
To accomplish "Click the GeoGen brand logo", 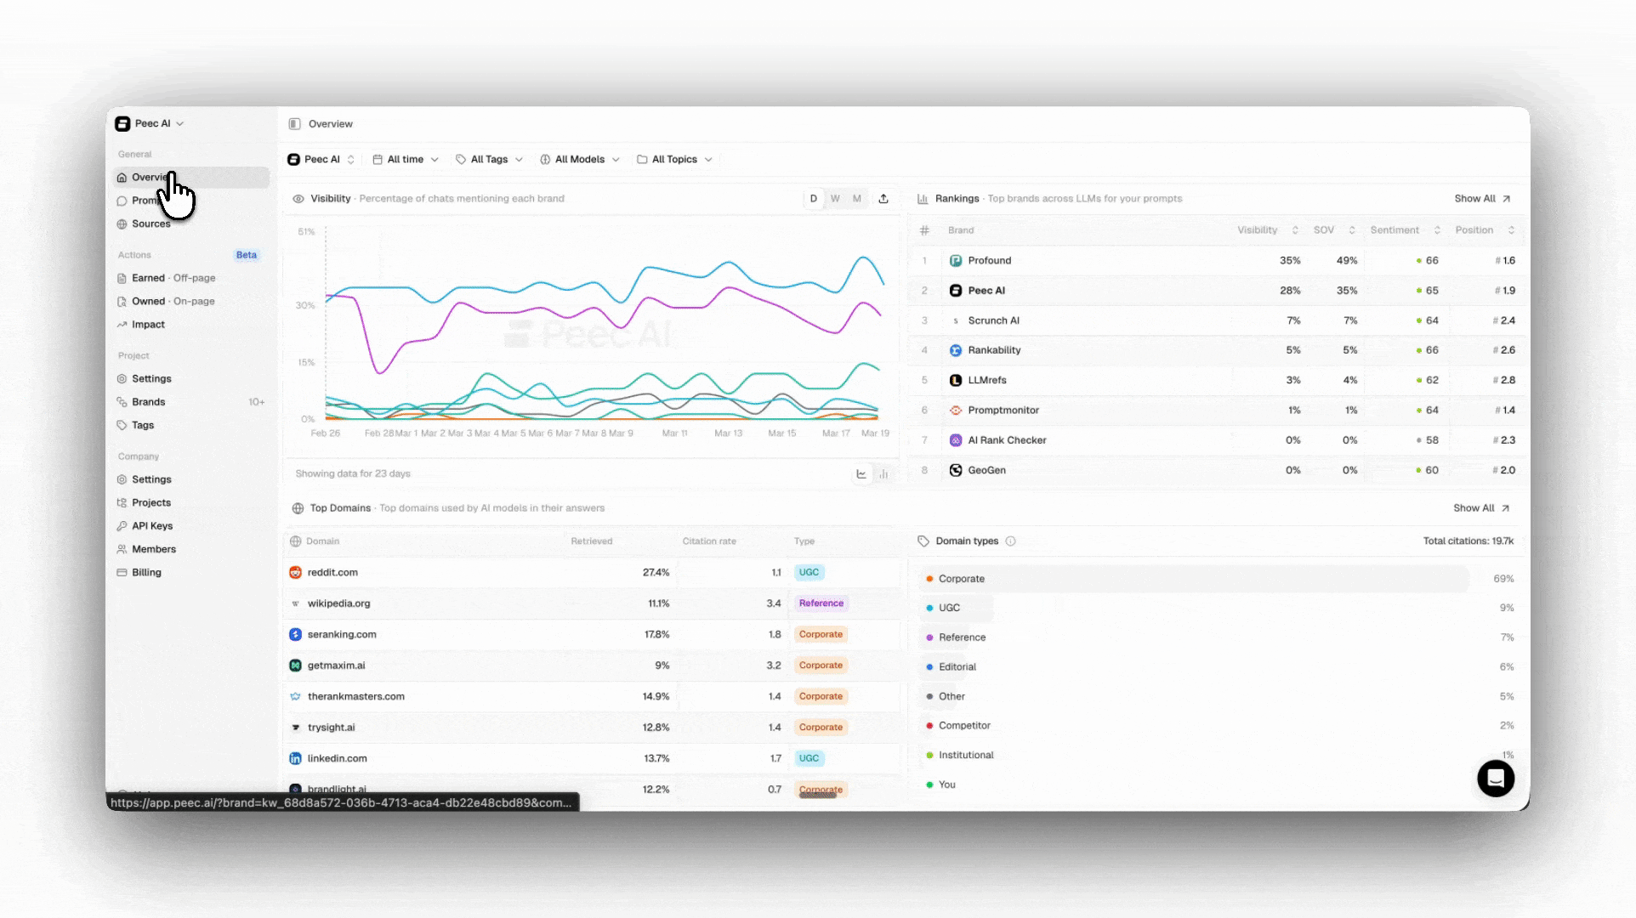I will [x=956, y=470].
